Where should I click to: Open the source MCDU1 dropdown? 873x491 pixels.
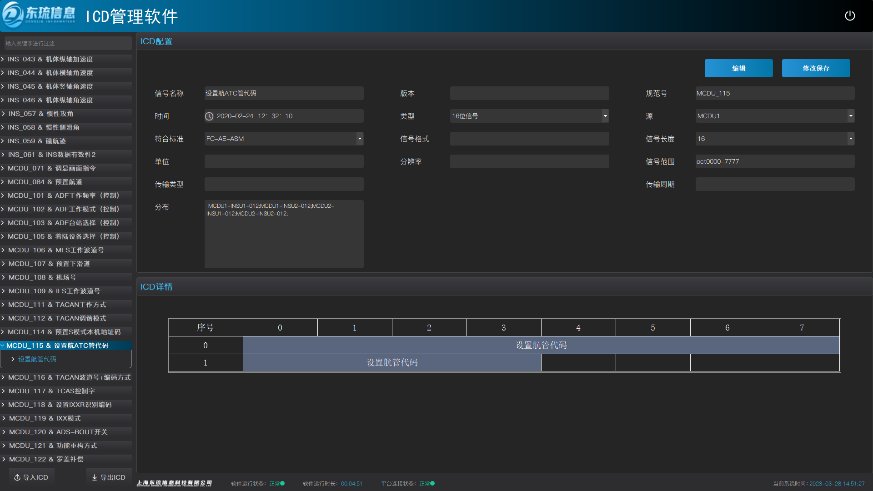point(851,116)
